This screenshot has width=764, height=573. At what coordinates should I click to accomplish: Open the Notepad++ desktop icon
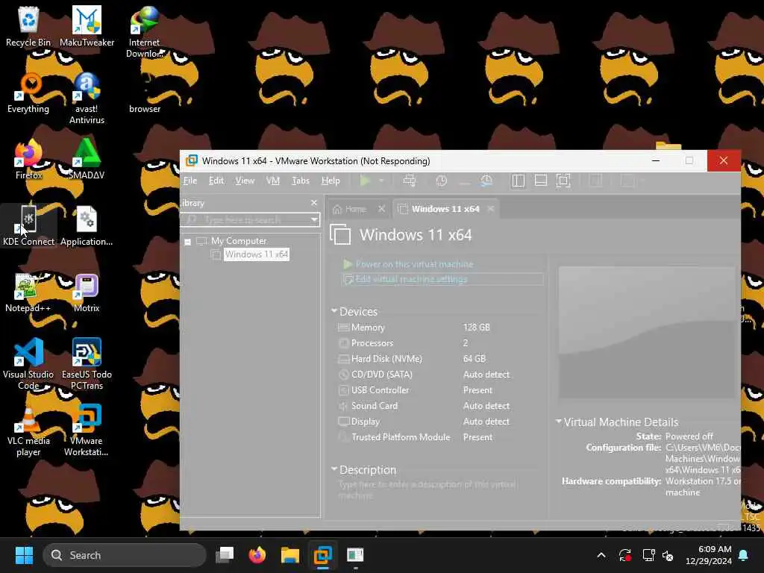pyautogui.click(x=28, y=292)
